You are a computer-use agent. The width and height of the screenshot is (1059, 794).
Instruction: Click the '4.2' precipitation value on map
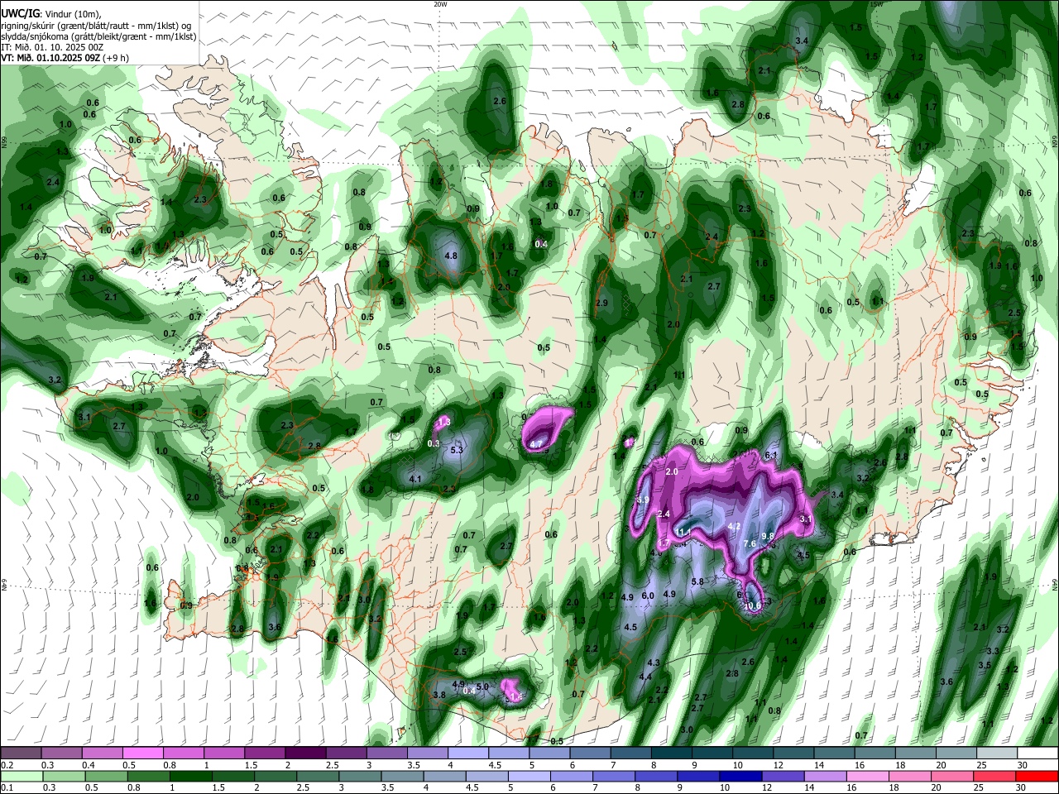pyautogui.click(x=734, y=526)
